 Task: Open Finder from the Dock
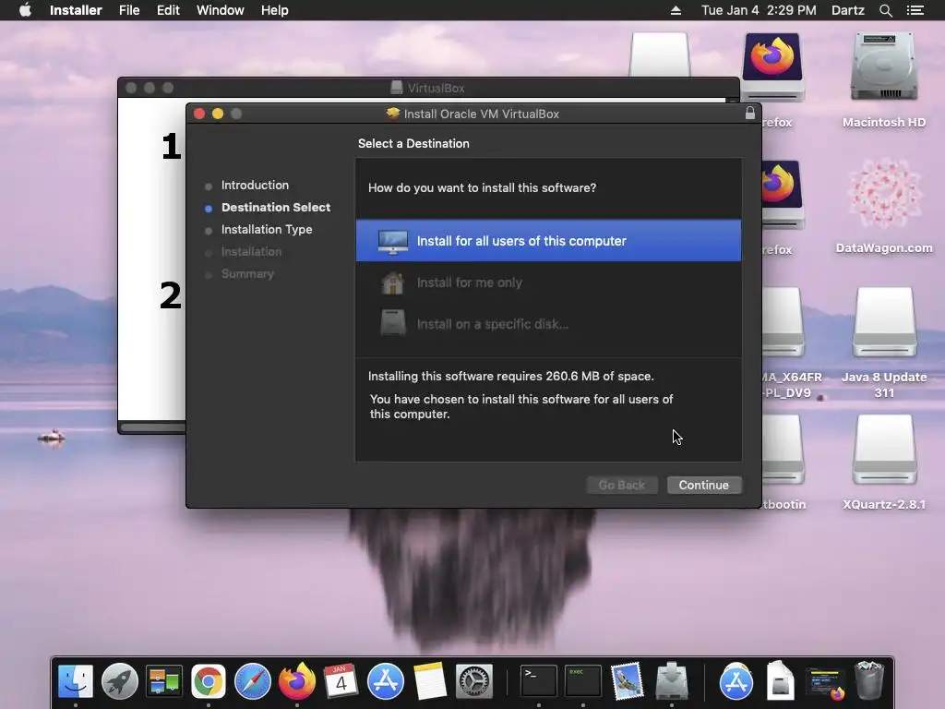pos(76,681)
